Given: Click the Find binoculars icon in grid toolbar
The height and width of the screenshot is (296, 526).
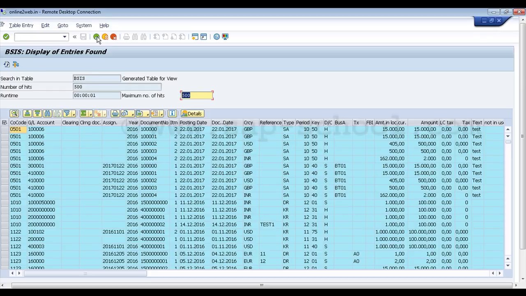Looking at the screenshot, I should pyautogui.click(x=47, y=113).
